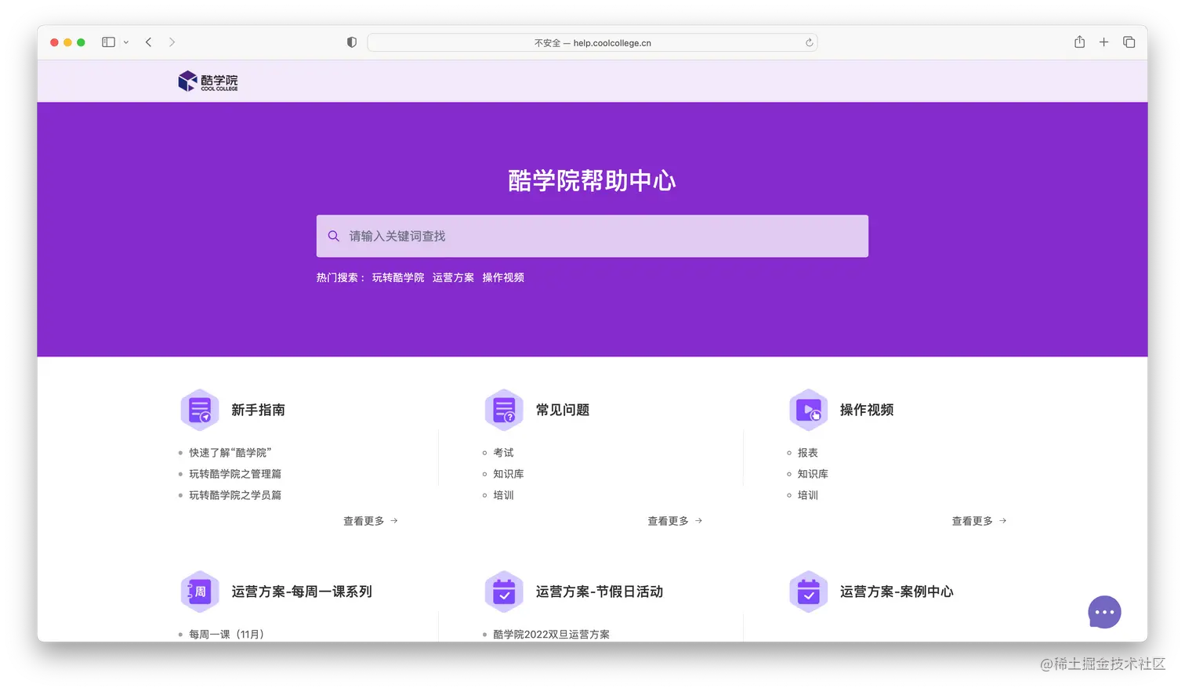
Task: Open the 新手指南 heading
Action: tap(258, 410)
